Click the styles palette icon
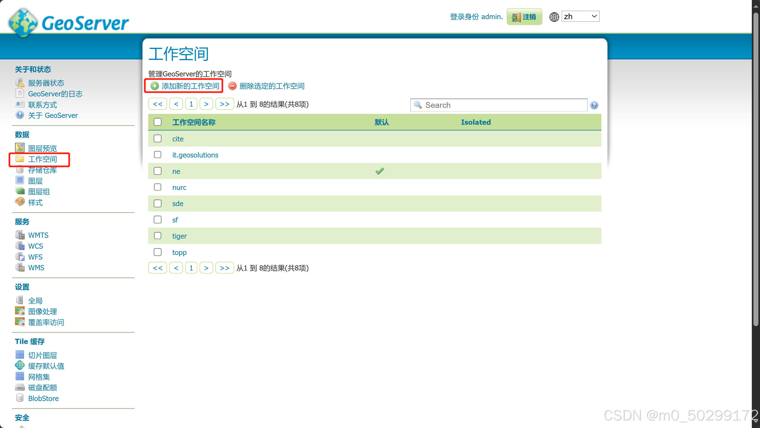The image size is (760, 428). (x=20, y=202)
